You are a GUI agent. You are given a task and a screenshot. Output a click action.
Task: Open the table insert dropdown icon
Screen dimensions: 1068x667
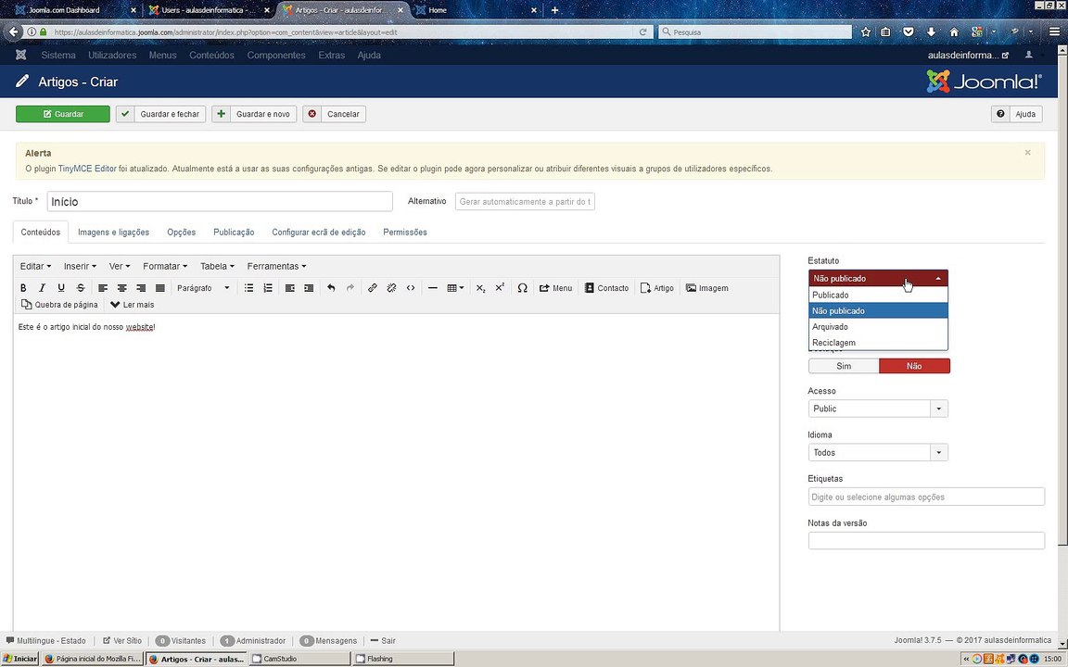tap(455, 288)
